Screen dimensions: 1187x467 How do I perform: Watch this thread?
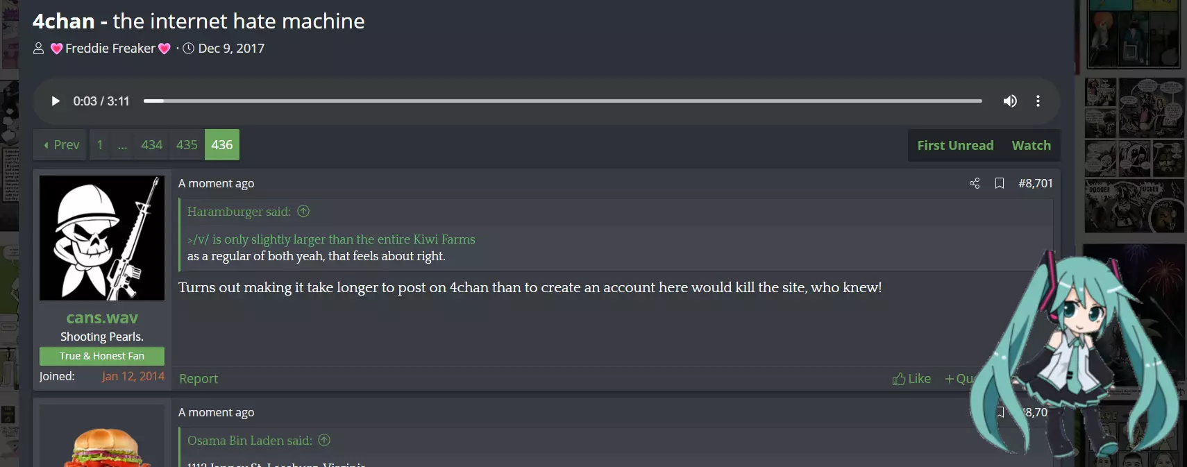[x=1031, y=146]
